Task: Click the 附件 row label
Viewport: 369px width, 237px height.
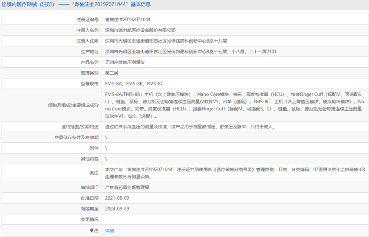Action: pyautogui.click(x=94, y=148)
